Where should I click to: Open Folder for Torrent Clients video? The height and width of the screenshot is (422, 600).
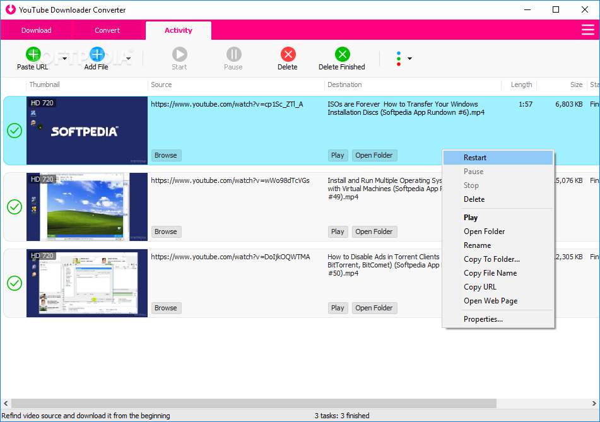[374, 308]
